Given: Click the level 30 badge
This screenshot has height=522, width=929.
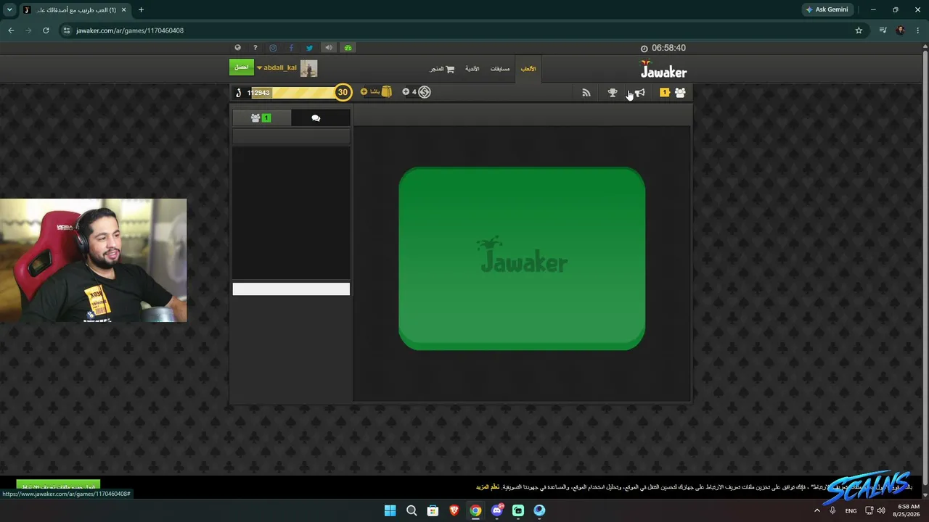Looking at the screenshot, I should pos(343,92).
